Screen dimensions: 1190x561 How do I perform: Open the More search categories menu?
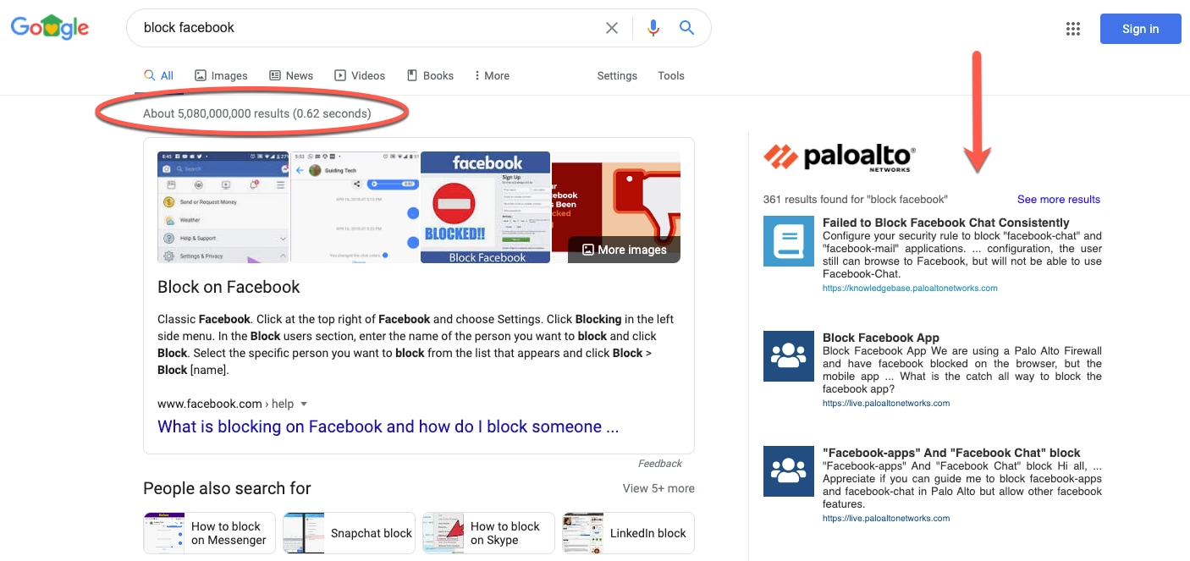point(492,75)
